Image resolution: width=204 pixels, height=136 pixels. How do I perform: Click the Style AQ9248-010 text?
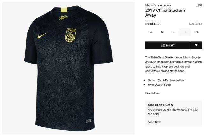click(159, 85)
